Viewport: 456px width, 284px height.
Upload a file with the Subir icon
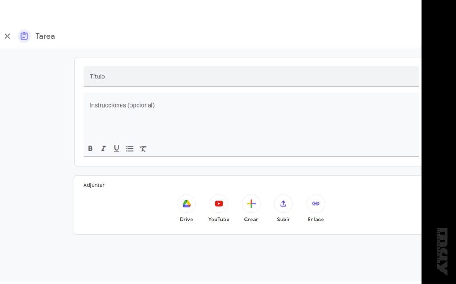point(283,204)
